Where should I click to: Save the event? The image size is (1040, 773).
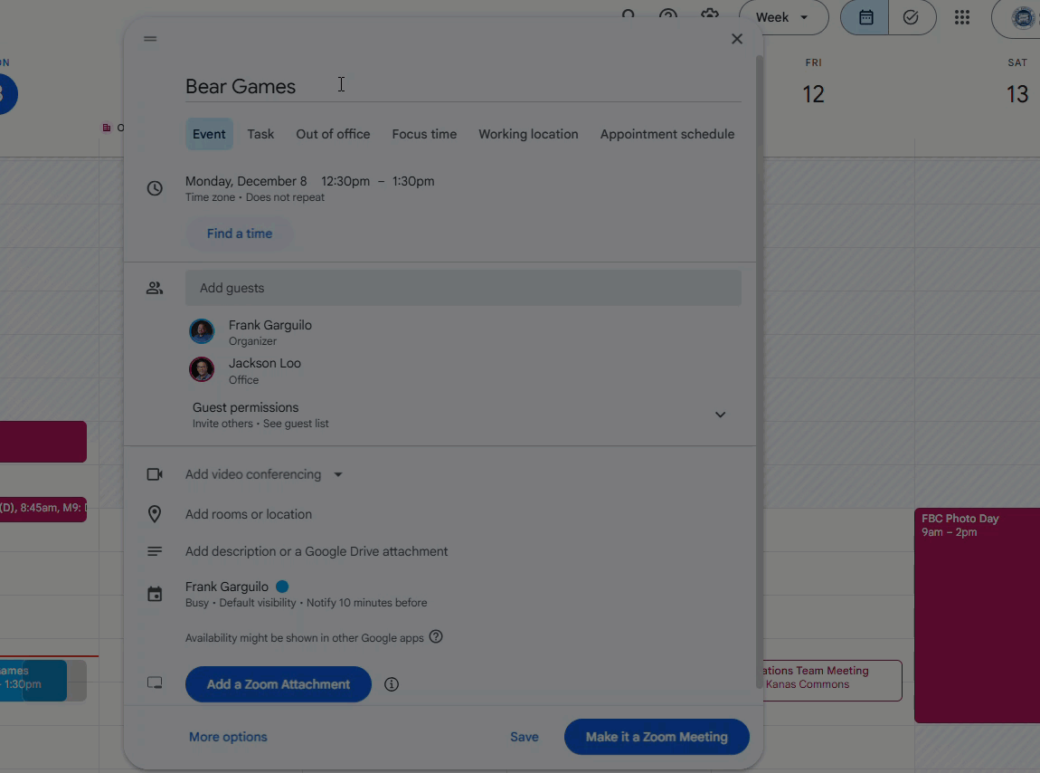pyautogui.click(x=524, y=737)
